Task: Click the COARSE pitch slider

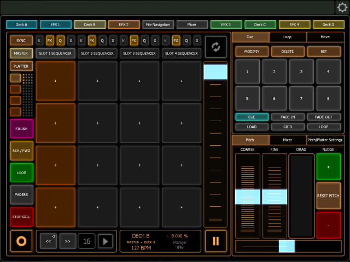Action: point(248,196)
